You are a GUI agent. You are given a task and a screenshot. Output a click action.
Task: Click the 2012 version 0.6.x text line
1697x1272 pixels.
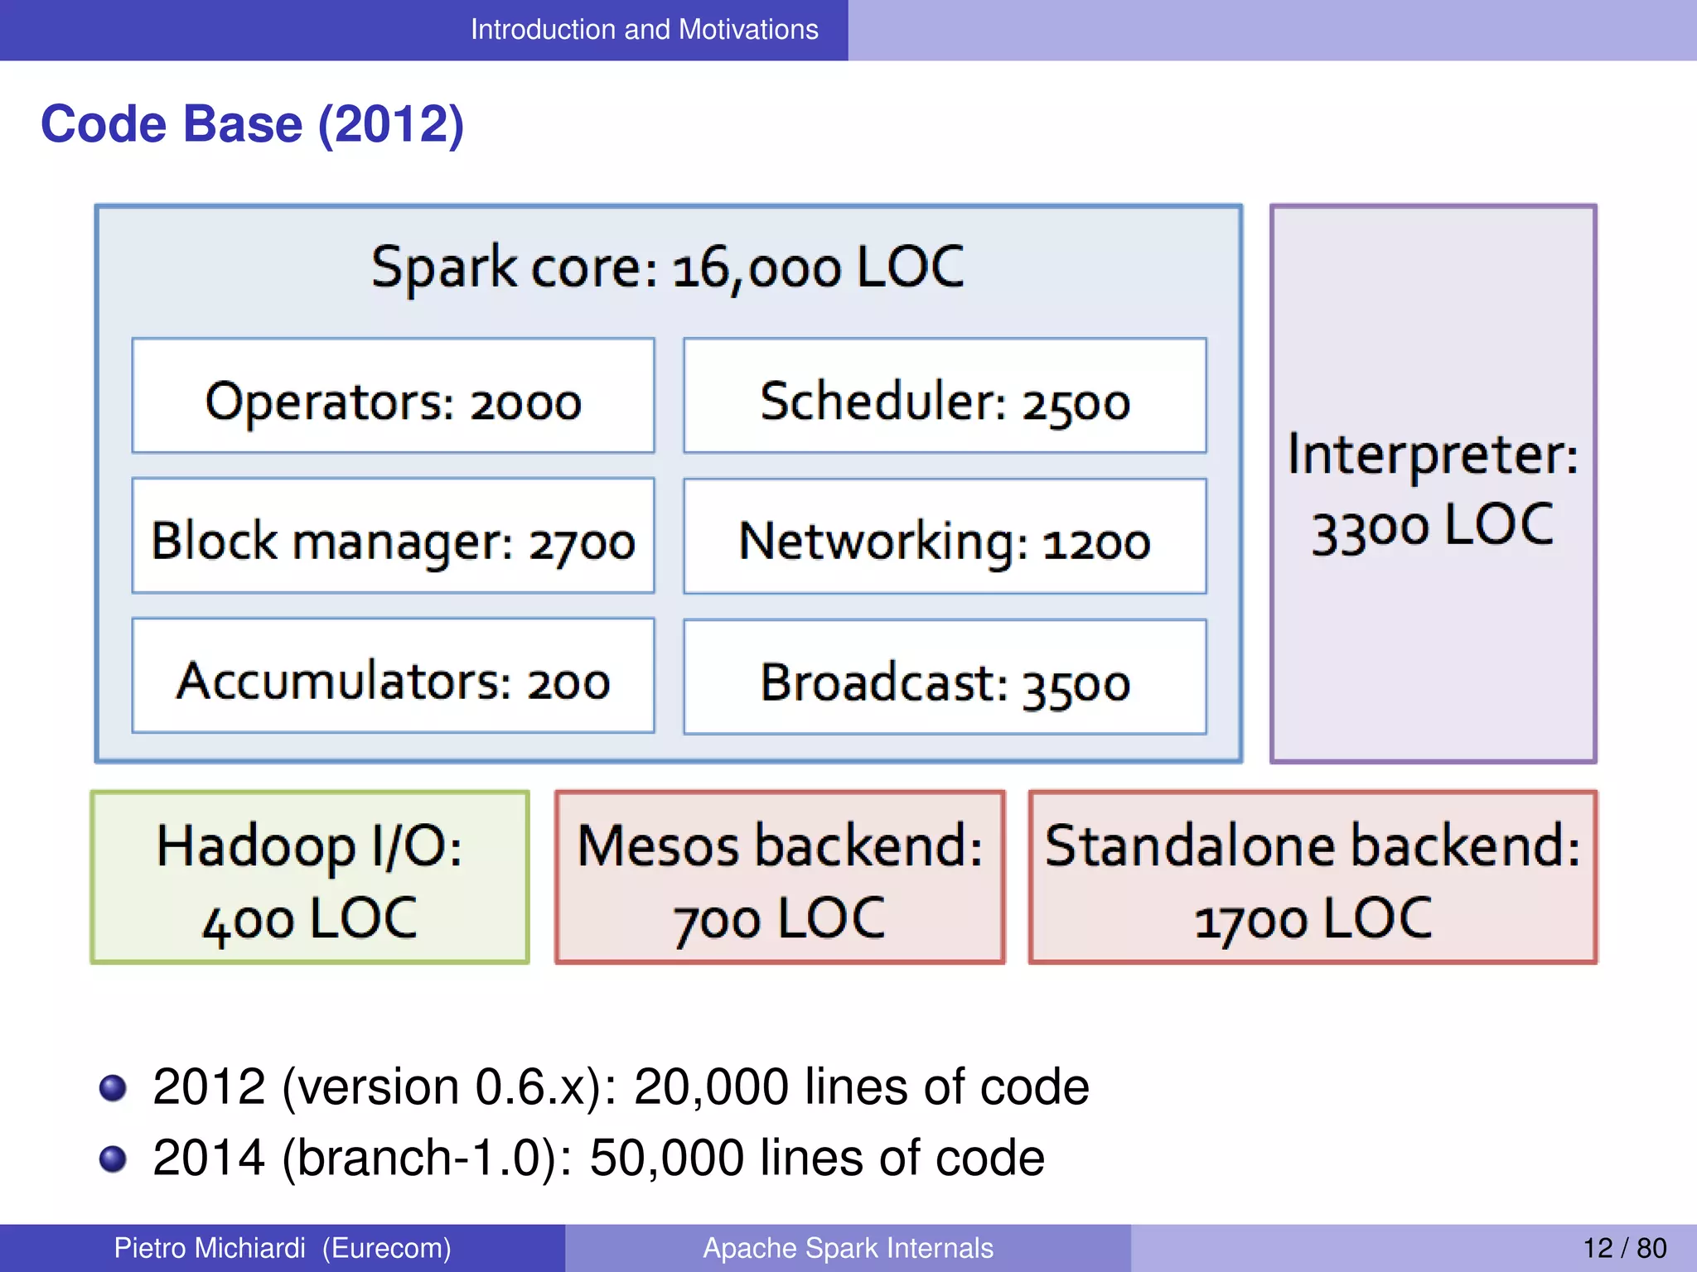tap(620, 1086)
